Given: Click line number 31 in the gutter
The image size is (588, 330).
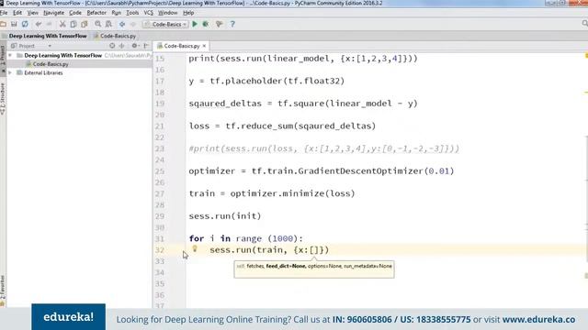Looking at the screenshot, I should (160, 238).
